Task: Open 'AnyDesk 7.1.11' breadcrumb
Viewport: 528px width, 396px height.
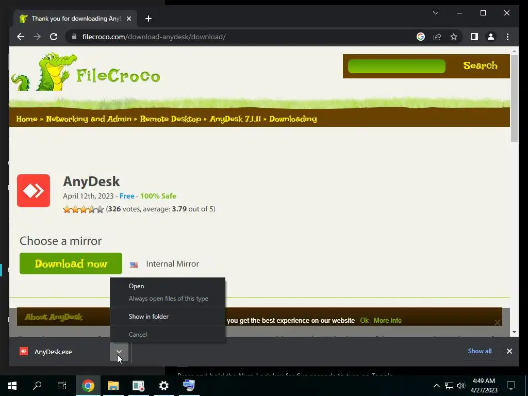Action: (x=235, y=119)
